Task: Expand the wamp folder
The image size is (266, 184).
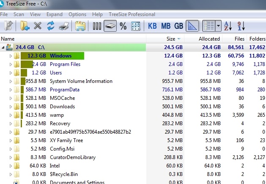Action: click(11, 115)
